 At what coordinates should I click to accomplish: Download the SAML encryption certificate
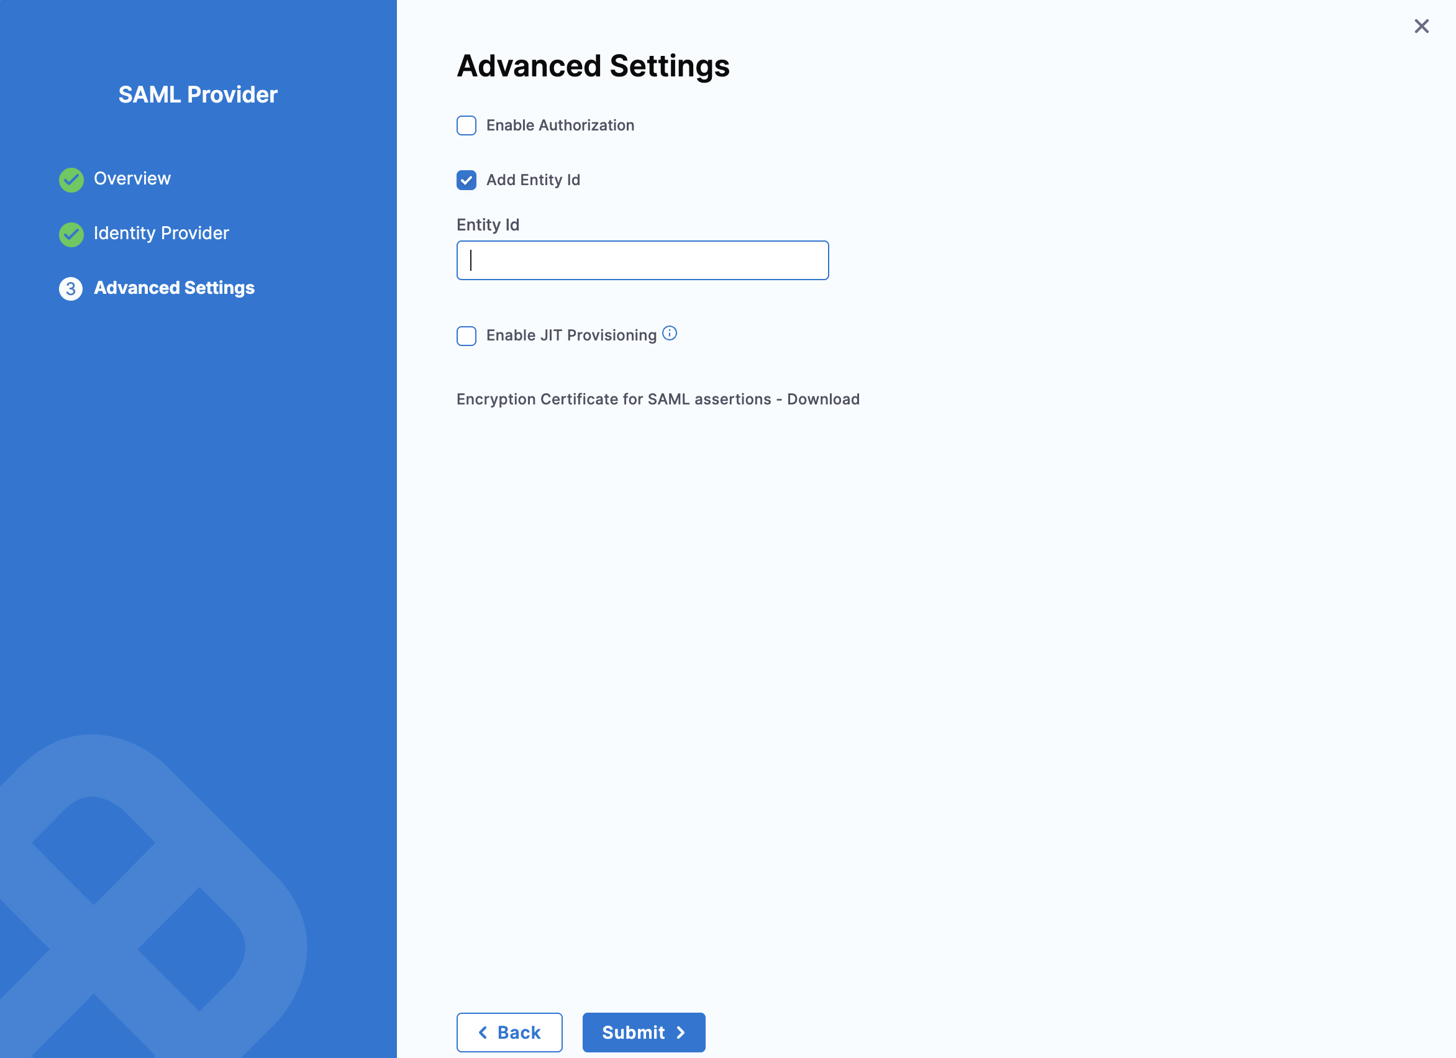point(823,399)
